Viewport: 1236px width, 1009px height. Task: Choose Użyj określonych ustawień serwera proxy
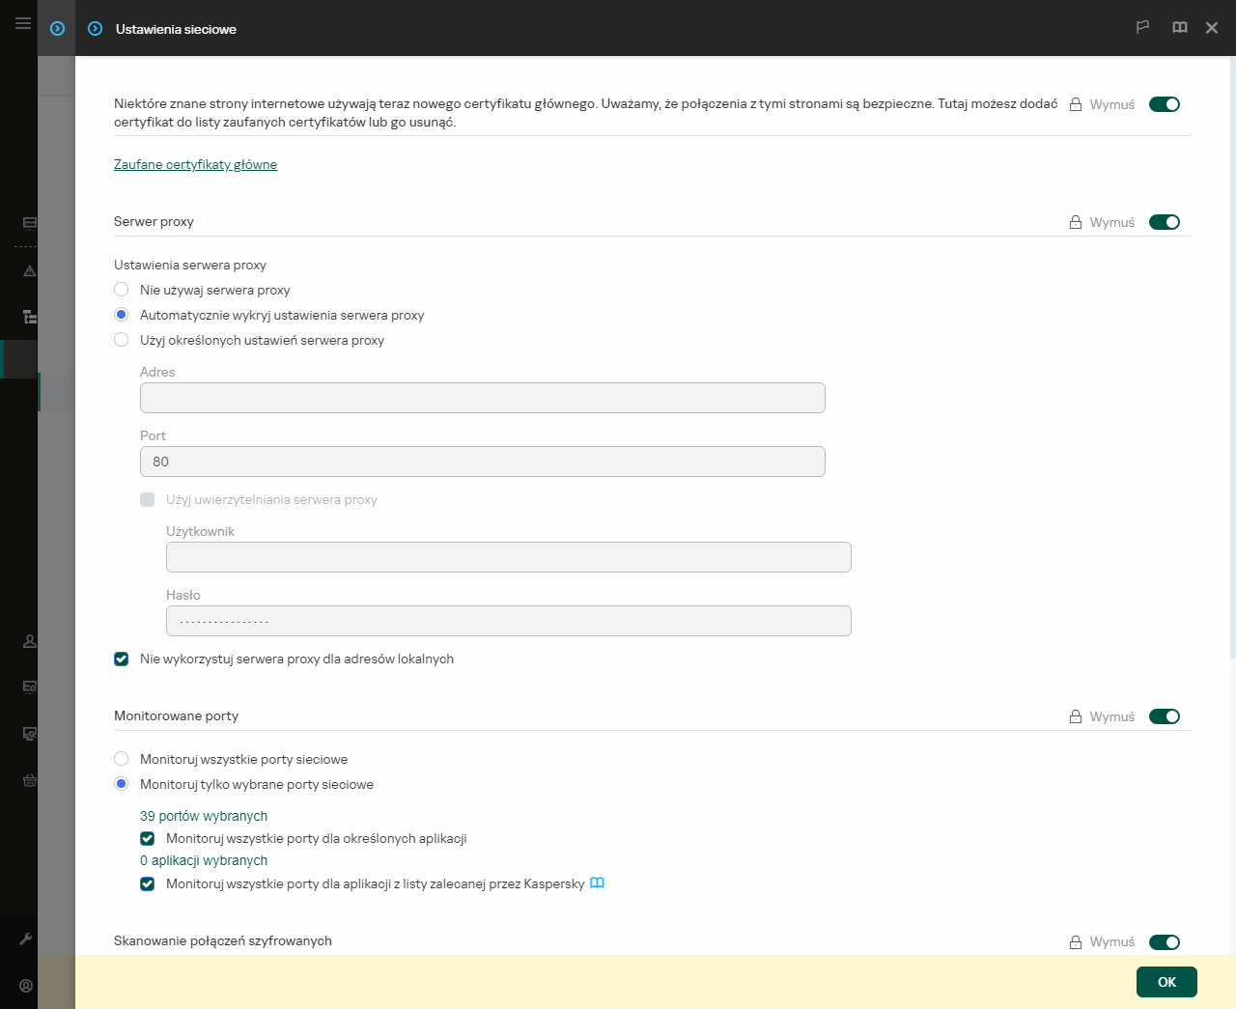click(x=121, y=339)
